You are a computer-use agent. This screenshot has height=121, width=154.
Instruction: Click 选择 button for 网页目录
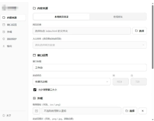pyautogui.click(x=139, y=31)
